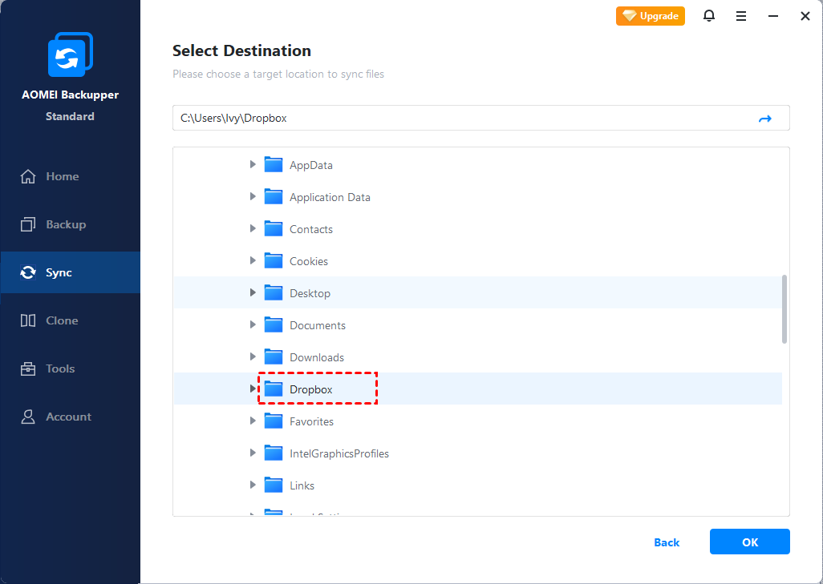Open the hamburger menu icon

click(x=741, y=16)
